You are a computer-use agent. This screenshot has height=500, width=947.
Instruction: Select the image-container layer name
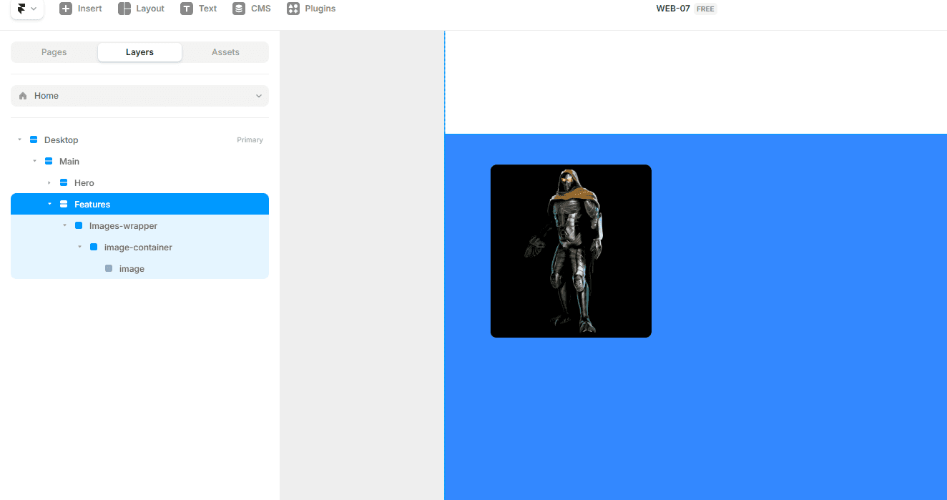[x=138, y=247]
